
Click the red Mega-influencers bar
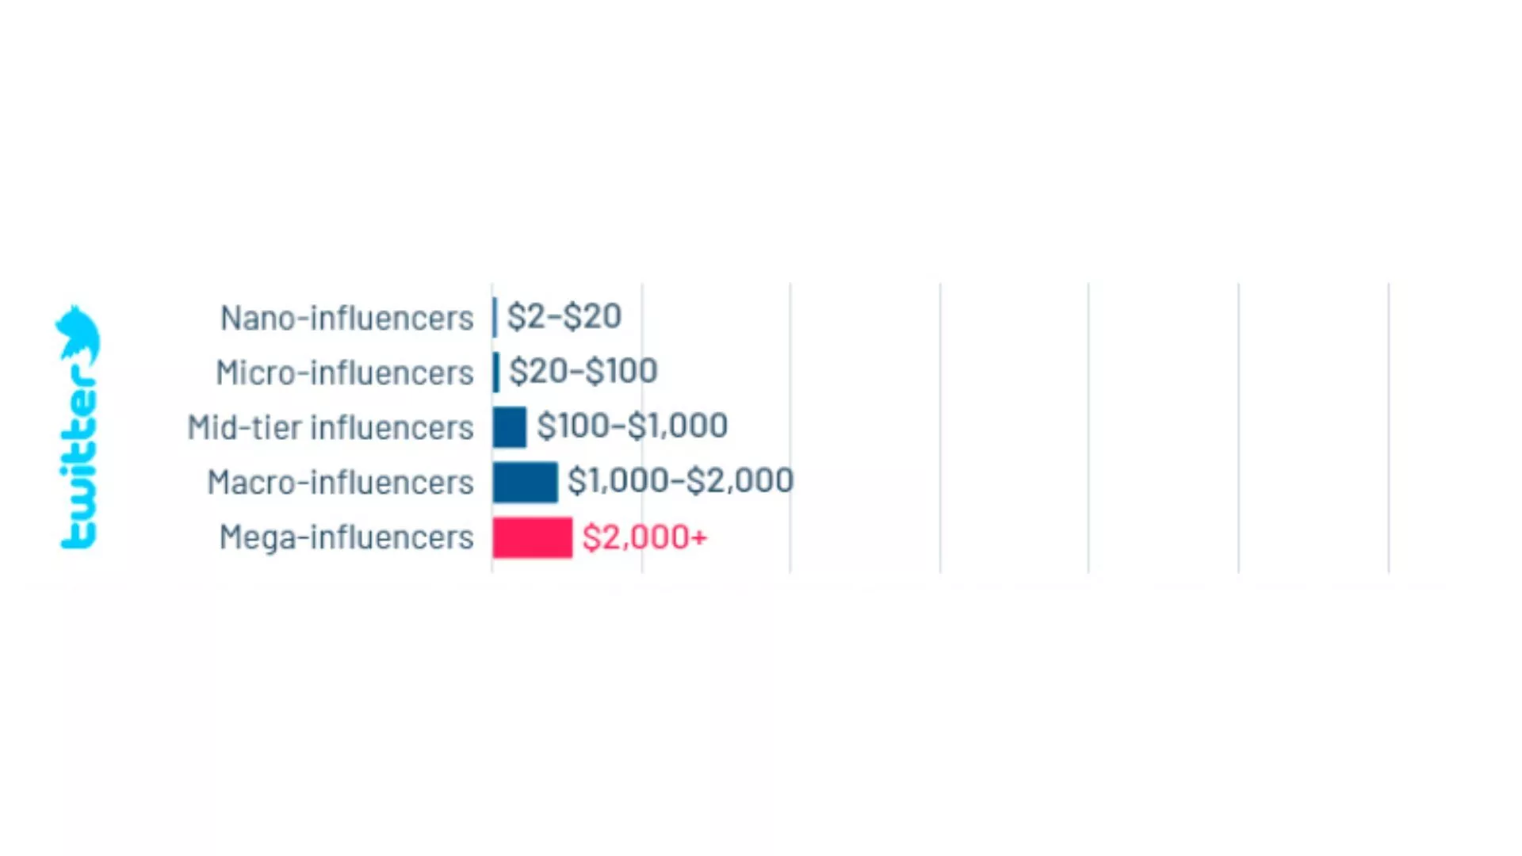click(x=532, y=537)
